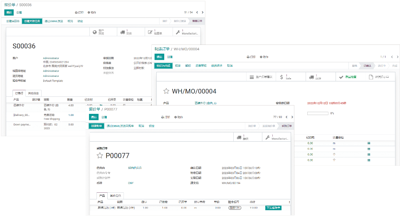
Task: Open receipt truck icon on P00077
Action: click(x=239, y=137)
